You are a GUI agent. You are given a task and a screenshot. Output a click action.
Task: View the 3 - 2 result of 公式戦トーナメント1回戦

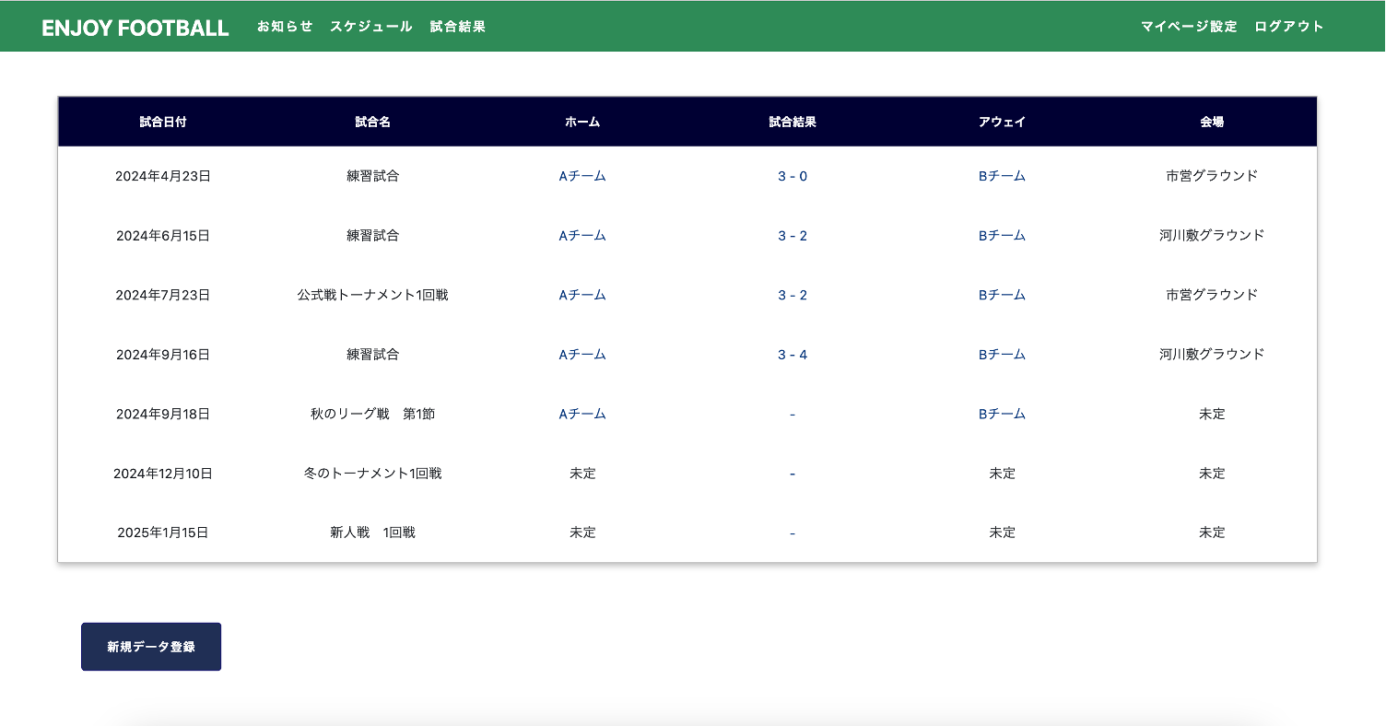tap(792, 295)
